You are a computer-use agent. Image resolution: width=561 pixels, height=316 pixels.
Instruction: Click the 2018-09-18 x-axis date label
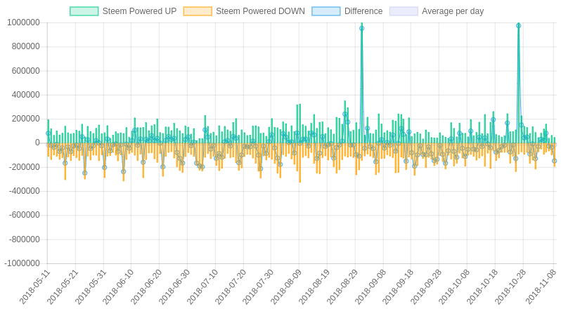tap(398, 287)
